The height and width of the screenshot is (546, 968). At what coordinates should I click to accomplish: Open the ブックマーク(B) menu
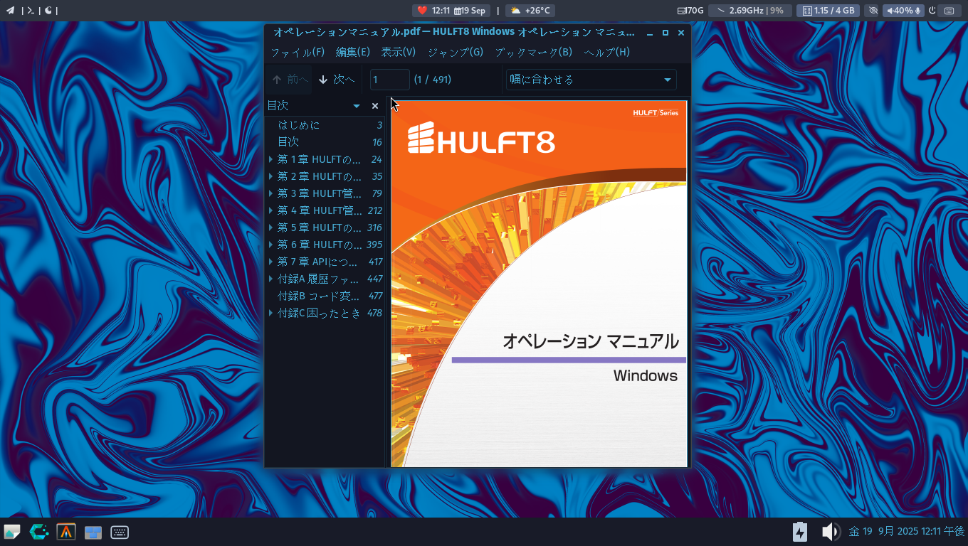pos(534,52)
